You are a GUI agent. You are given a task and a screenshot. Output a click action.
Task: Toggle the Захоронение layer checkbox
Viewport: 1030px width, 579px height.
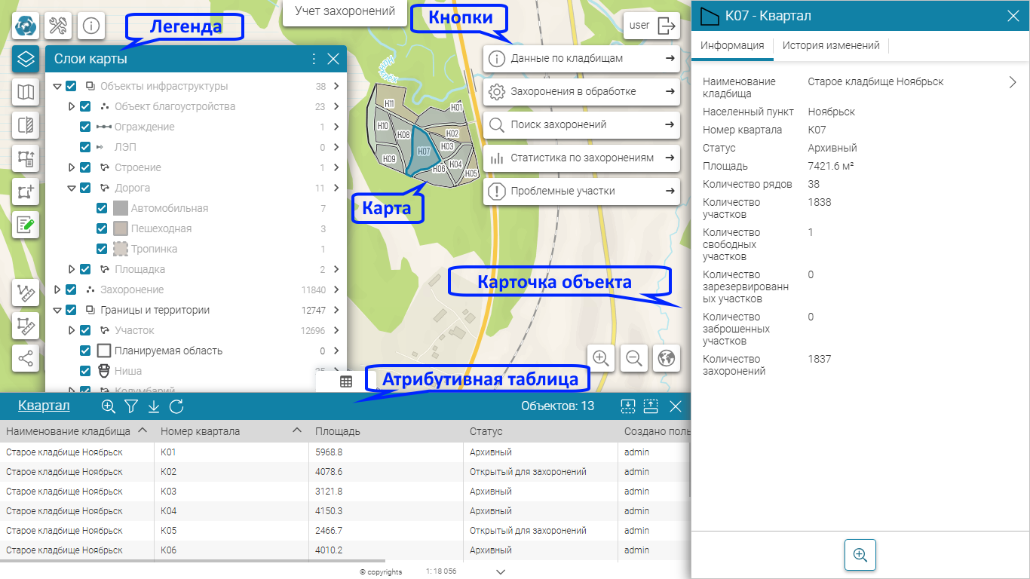(71, 289)
